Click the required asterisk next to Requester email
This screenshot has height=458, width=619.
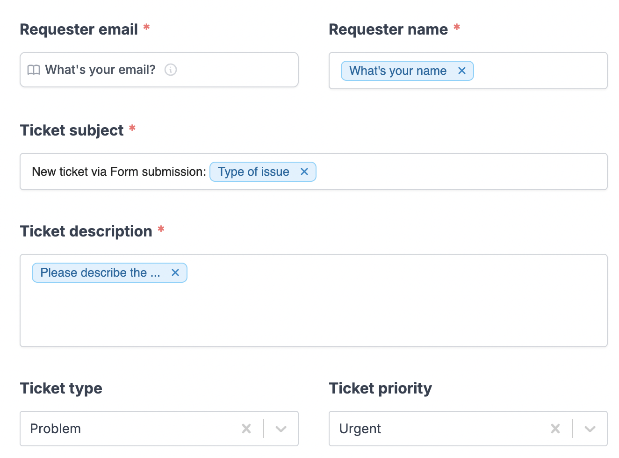(146, 28)
